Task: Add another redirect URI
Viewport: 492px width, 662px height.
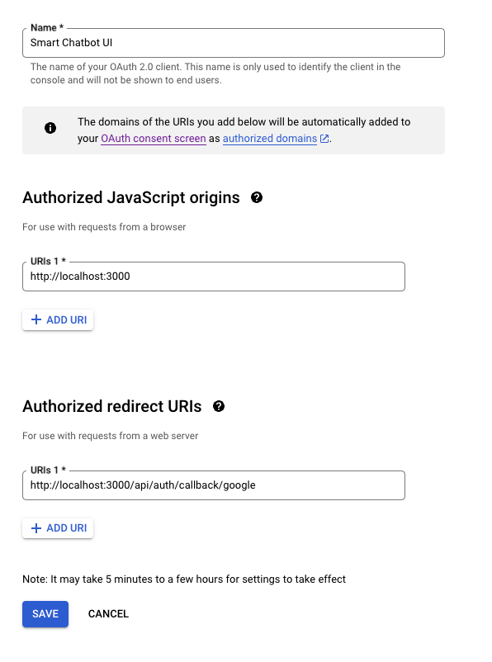Action: [58, 527]
